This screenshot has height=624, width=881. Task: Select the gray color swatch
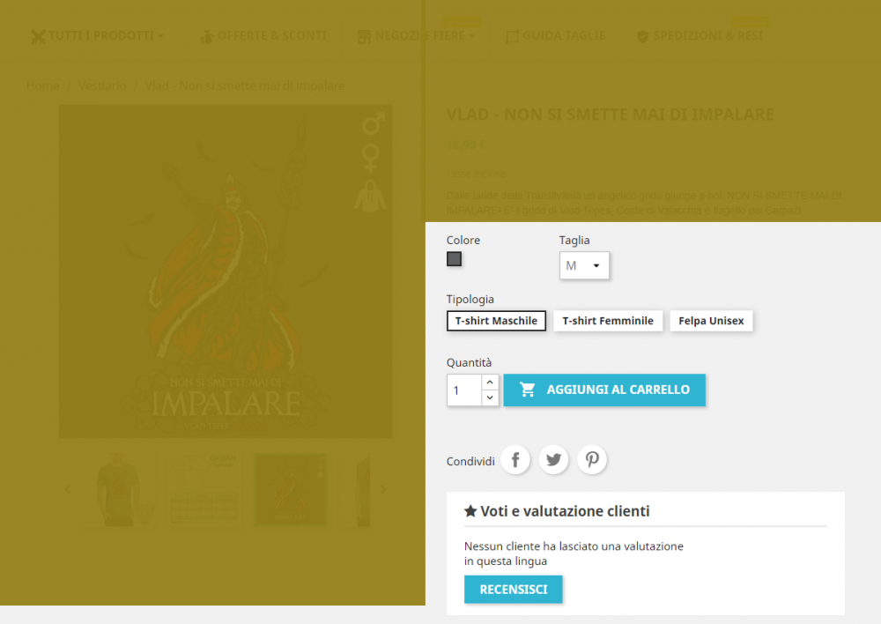click(454, 259)
